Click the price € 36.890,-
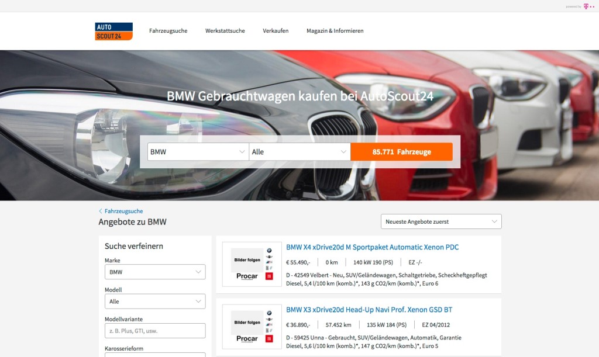599x357 pixels. [x=298, y=325]
